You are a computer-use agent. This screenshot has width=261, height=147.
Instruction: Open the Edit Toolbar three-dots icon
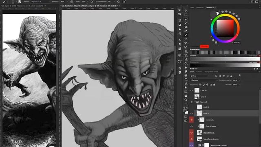click(186, 104)
